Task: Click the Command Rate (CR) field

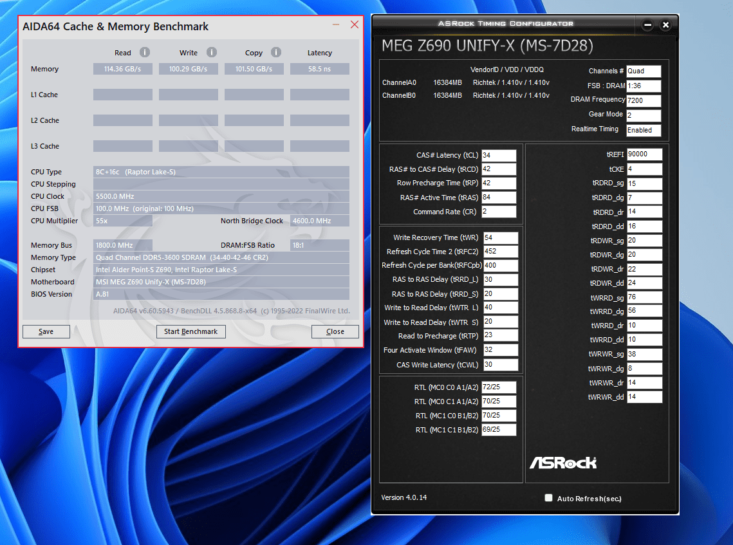Action: (499, 212)
